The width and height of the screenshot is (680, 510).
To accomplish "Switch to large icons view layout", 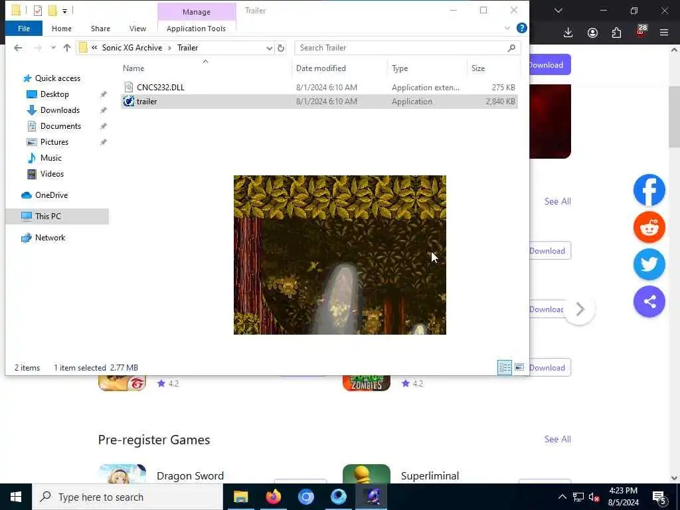I will [519, 368].
